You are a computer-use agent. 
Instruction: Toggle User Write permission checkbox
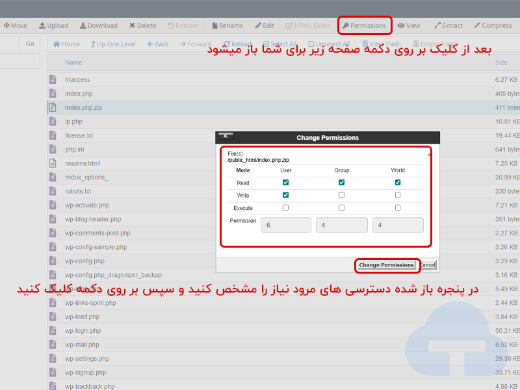285,195
